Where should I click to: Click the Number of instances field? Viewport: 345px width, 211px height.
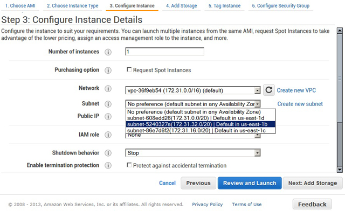click(164, 52)
